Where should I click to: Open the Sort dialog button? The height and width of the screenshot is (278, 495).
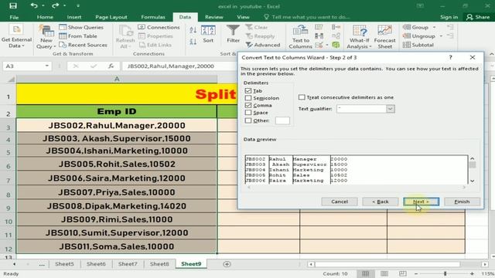[208, 34]
